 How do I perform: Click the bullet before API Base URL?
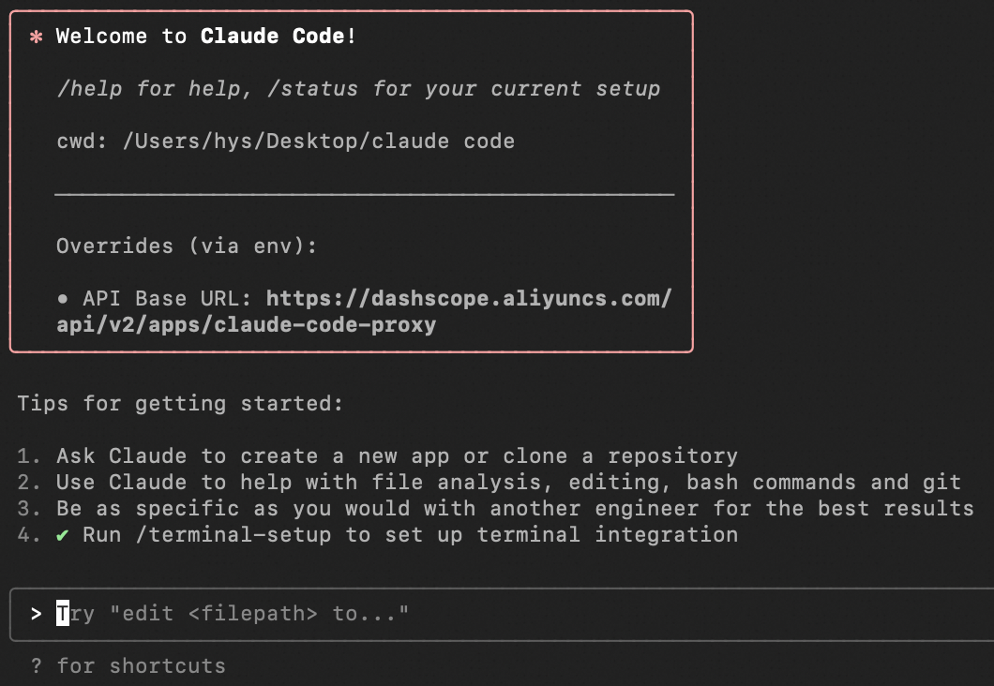pos(62,298)
